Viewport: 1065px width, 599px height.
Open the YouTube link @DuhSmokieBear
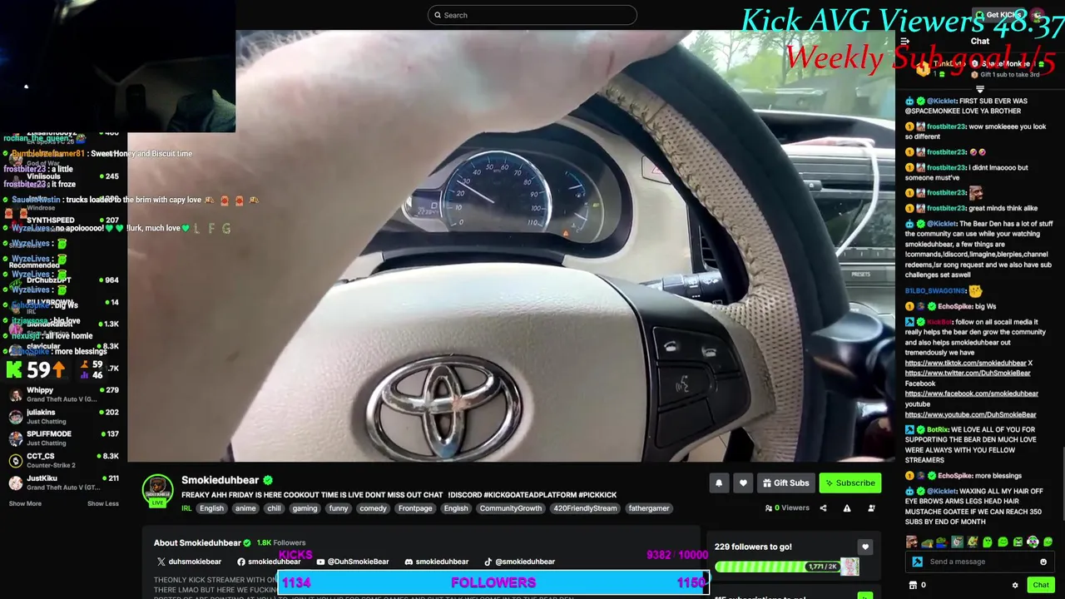(352, 562)
